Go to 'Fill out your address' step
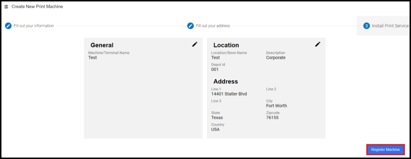The width and height of the screenshot is (411, 159). click(x=213, y=26)
